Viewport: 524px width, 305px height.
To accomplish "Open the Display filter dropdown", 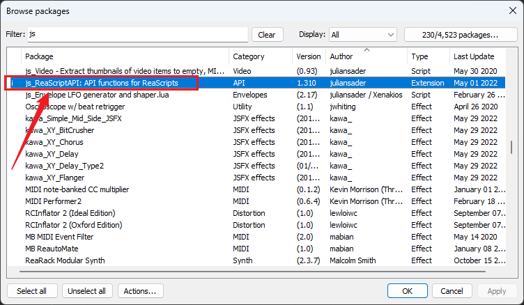I will (363, 35).
